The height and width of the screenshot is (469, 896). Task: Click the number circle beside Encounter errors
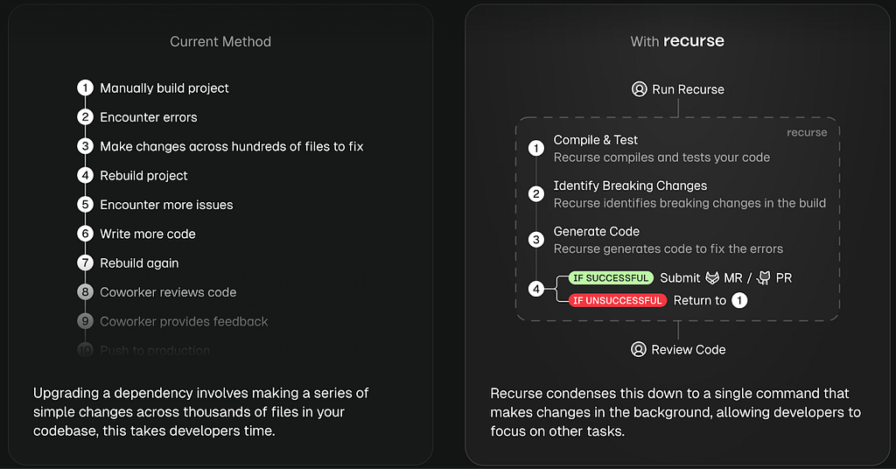(85, 117)
